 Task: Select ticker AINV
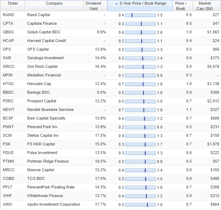click(8, 204)
